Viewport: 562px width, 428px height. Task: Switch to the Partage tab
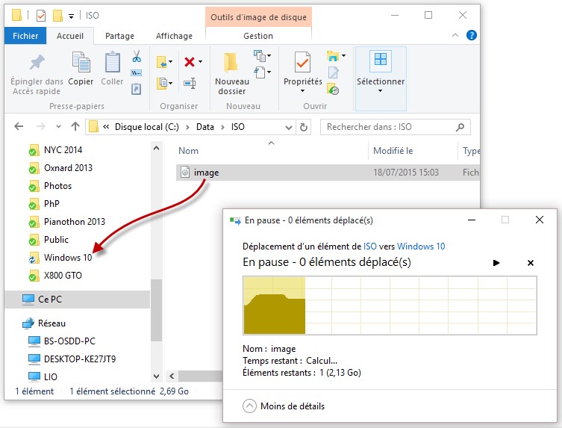click(x=119, y=36)
